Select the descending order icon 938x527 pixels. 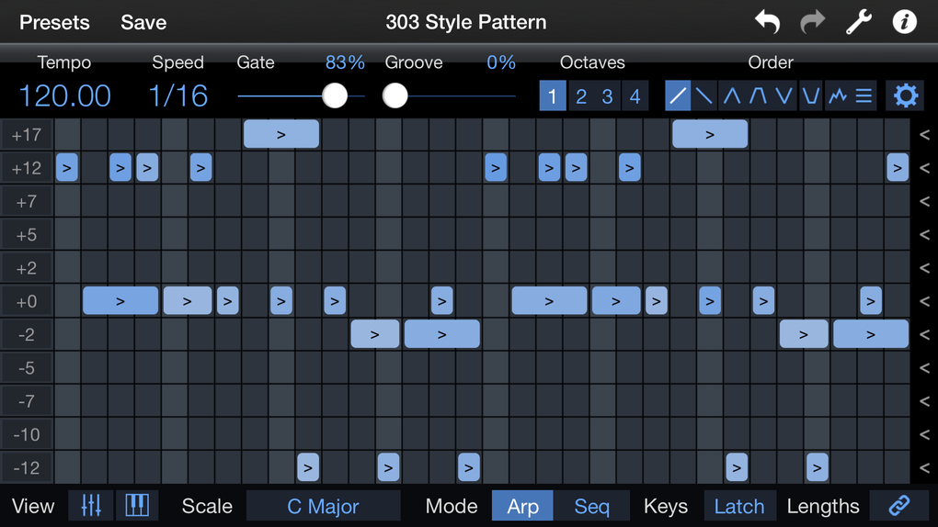pos(704,95)
